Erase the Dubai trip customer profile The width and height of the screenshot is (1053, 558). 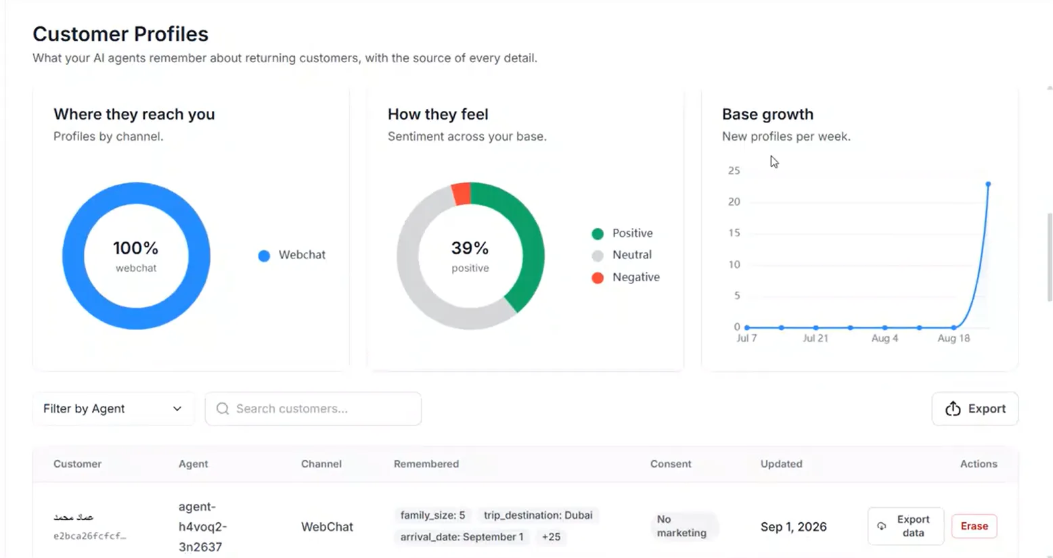pos(974,526)
